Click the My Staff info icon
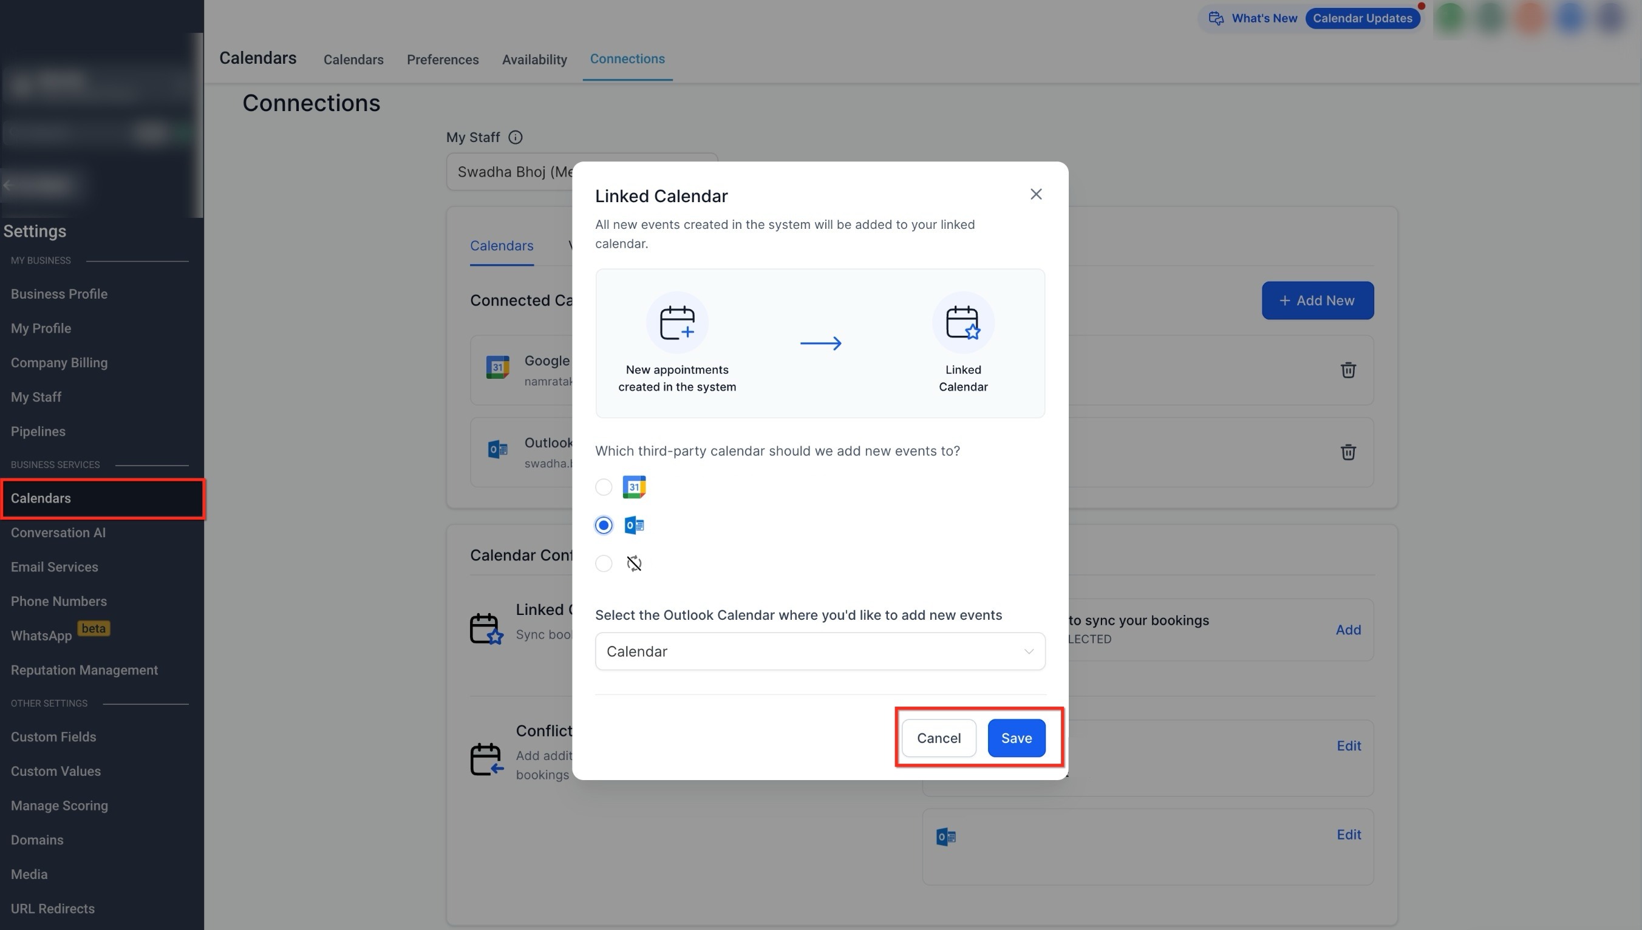1642x930 pixels. click(x=515, y=137)
